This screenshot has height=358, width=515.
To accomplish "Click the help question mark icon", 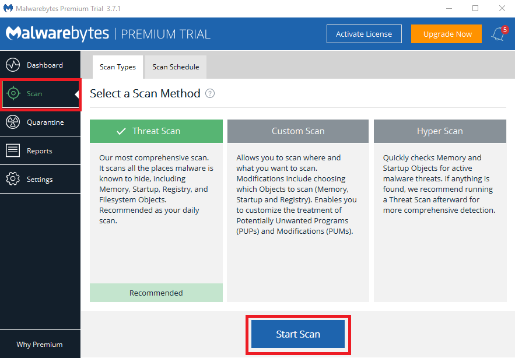I will pyautogui.click(x=210, y=94).
